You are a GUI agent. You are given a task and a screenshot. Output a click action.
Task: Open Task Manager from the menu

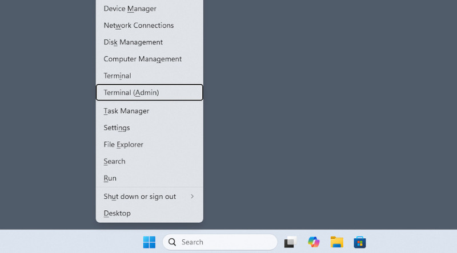point(126,111)
